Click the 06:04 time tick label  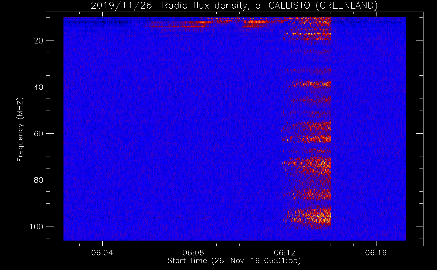102,253
